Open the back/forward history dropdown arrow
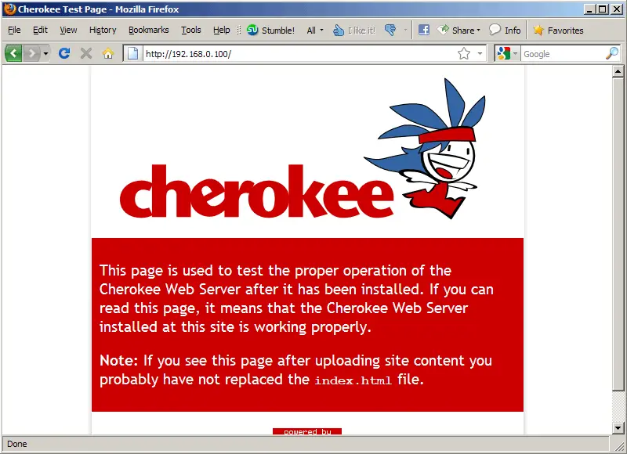The height and width of the screenshot is (454, 627). (45, 53)
